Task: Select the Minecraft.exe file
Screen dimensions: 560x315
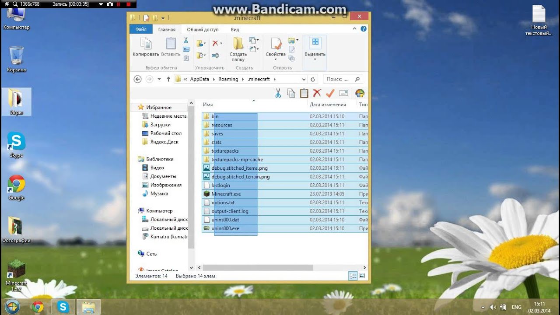Action: 285,194
